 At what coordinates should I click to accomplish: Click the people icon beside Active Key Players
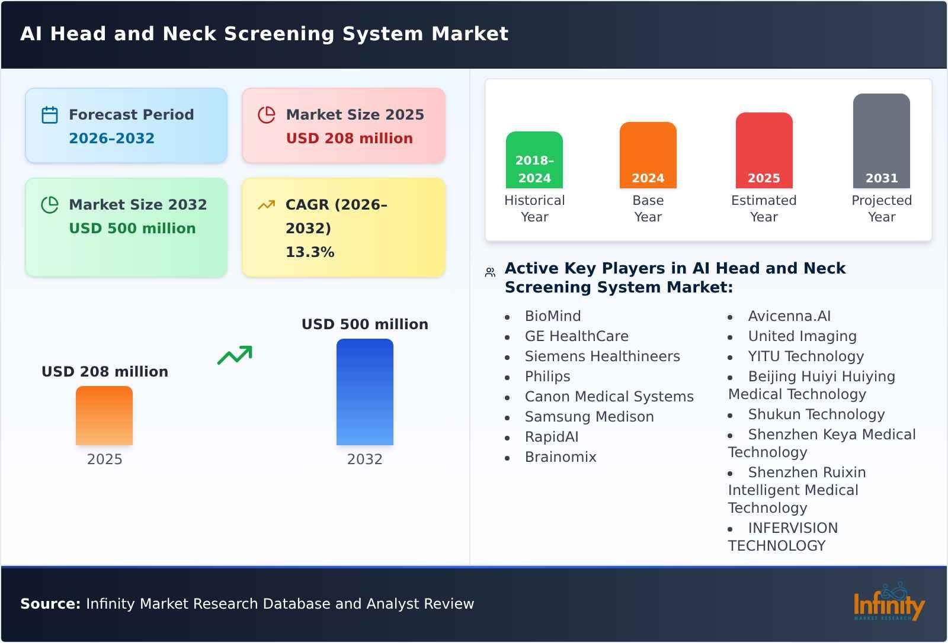(x=490, y=272)
